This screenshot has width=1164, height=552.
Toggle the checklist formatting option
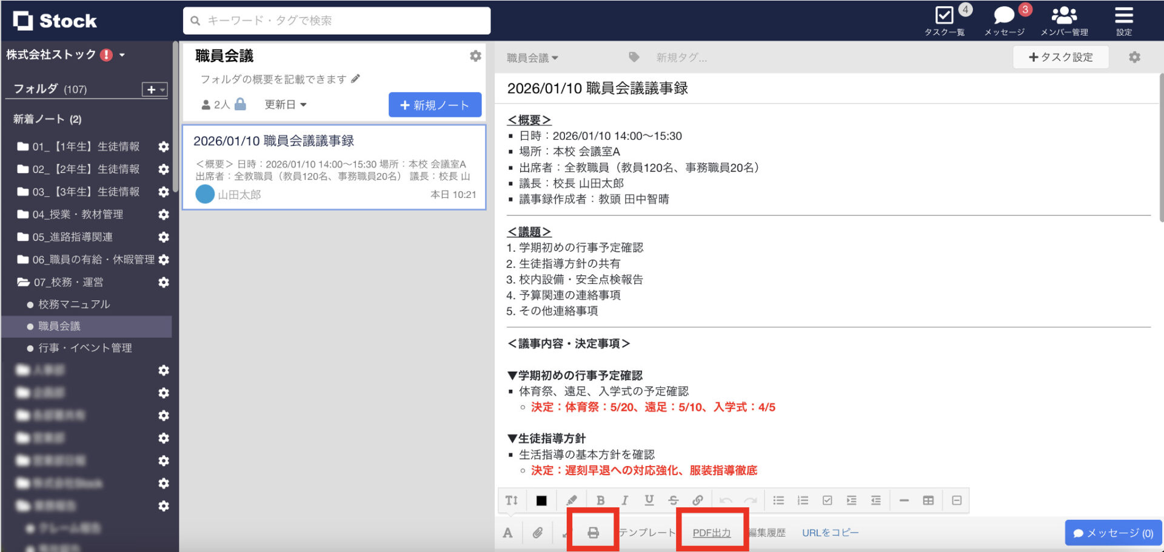pyautogui.click(x=827, y=500)
